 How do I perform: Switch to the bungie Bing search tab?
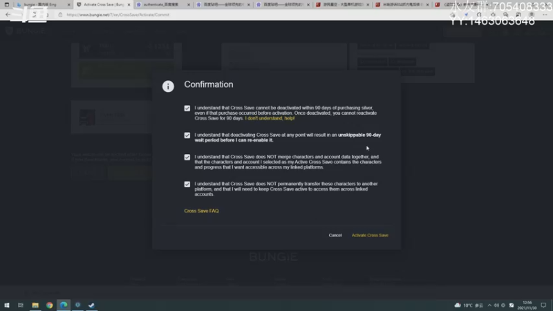[x=40, y=5]
